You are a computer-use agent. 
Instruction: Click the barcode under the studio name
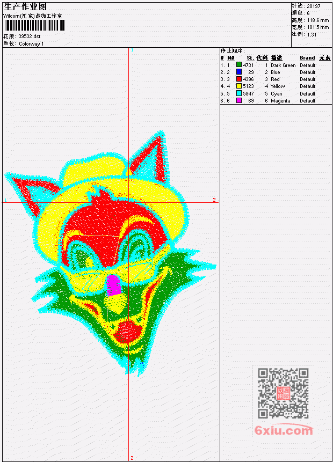(x=34, y=25)
